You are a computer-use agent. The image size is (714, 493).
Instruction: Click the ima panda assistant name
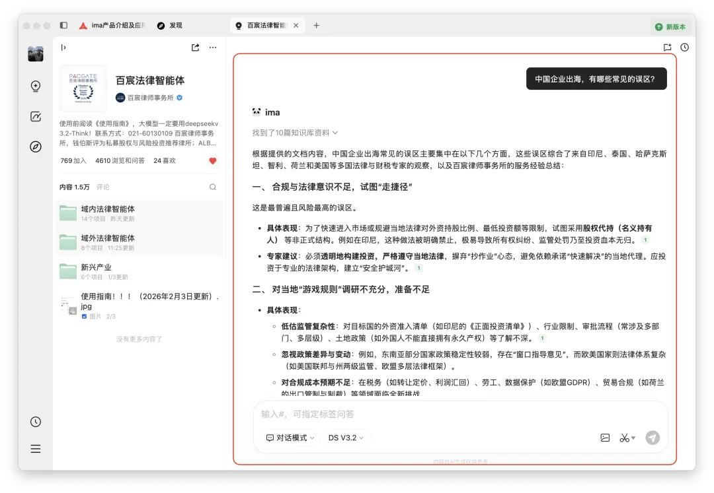tap(272, 112)
